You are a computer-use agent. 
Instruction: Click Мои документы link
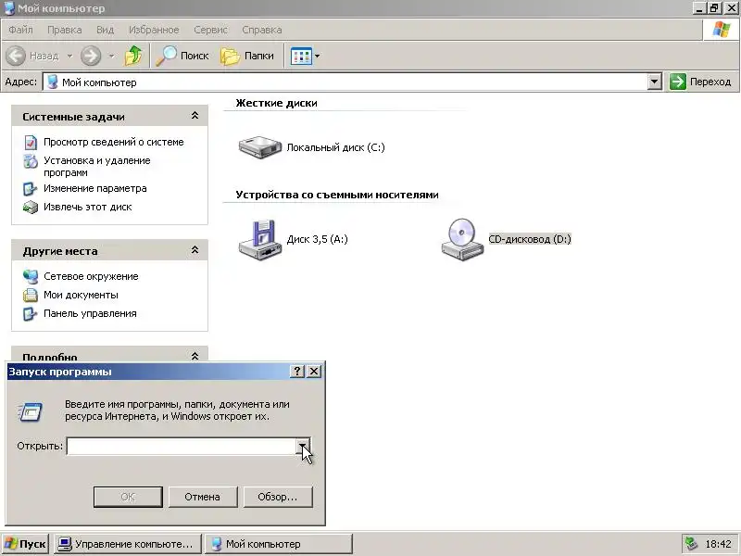pyautogui.click(x=82, y=295)
